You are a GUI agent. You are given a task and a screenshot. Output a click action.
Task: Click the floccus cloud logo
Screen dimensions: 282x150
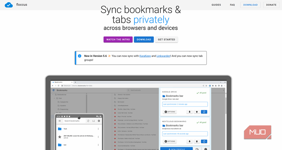tap(9, 5)
